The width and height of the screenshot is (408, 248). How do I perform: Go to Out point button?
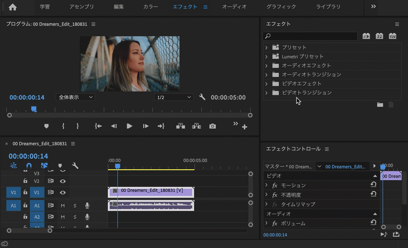coord(161,126)
